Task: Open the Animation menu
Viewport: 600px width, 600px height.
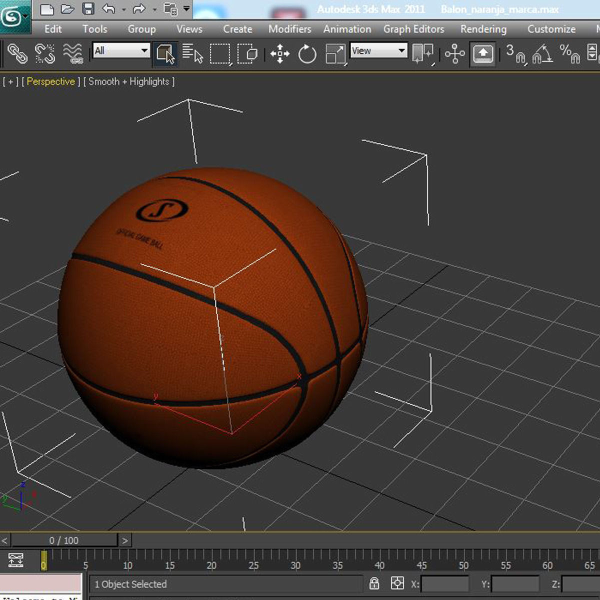Action: 347,29
